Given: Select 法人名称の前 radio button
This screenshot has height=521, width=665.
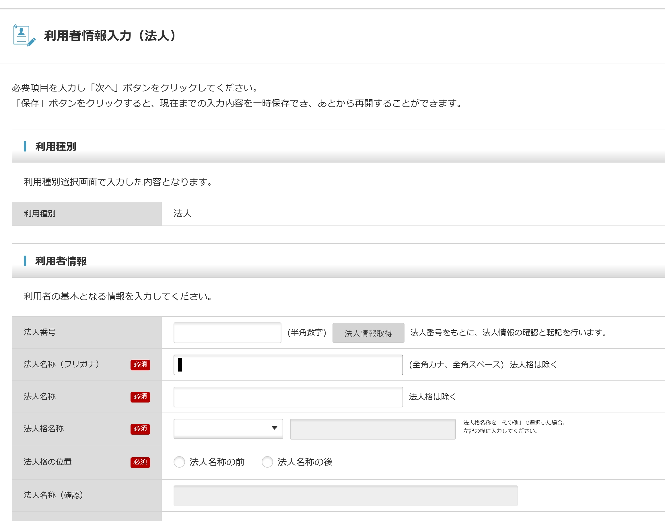Looking at the screenshot, I should 179,462.
